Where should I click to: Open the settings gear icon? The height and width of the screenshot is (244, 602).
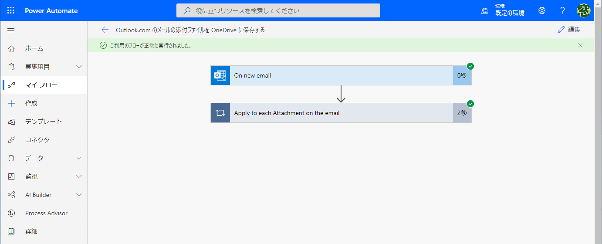pos(542,10)
